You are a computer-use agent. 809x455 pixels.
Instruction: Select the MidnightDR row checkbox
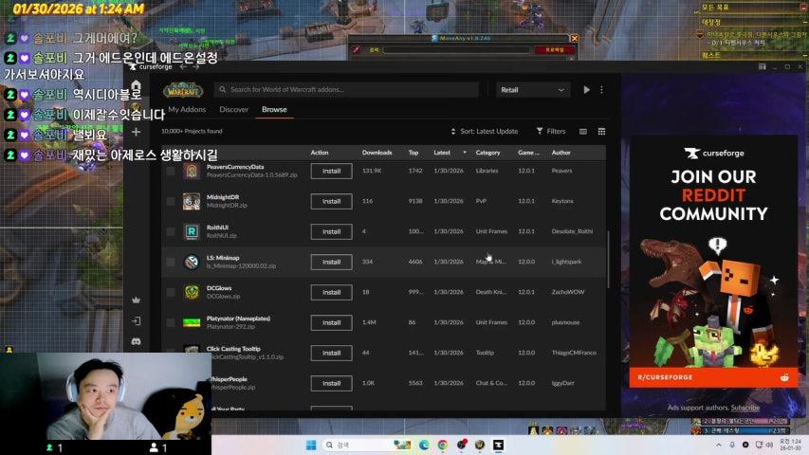coord(171,201)
